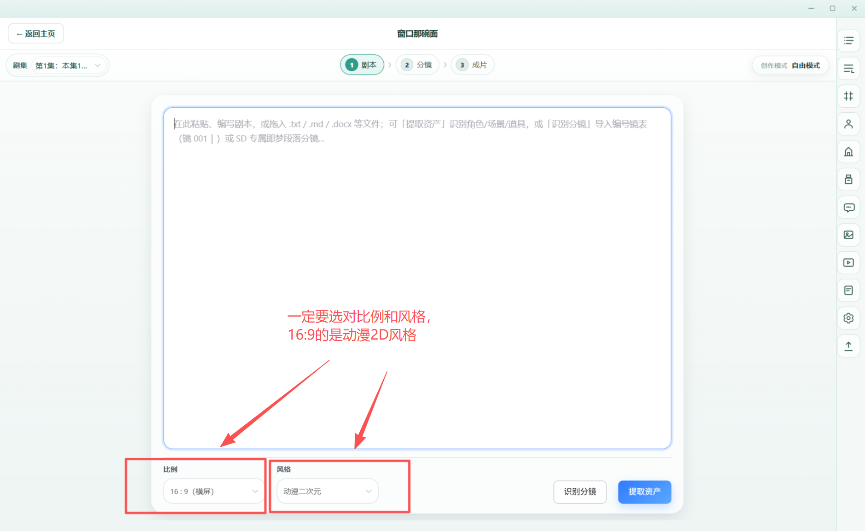Toggle 创作模式 自由模式 switch
The height and width of the screenshot is (531, 865).
(x=790, y=65)
